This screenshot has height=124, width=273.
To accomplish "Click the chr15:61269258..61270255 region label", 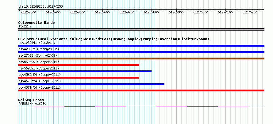I will point(40,7).
